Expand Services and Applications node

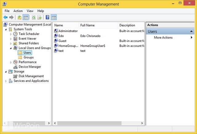coord(6,81)
